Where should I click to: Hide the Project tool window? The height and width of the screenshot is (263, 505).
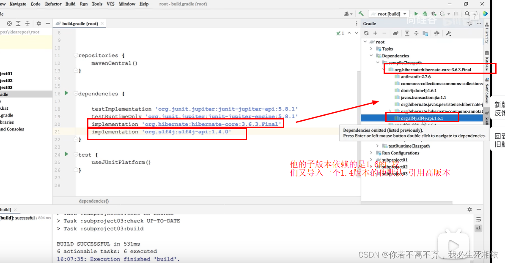[x=48, y=24]
